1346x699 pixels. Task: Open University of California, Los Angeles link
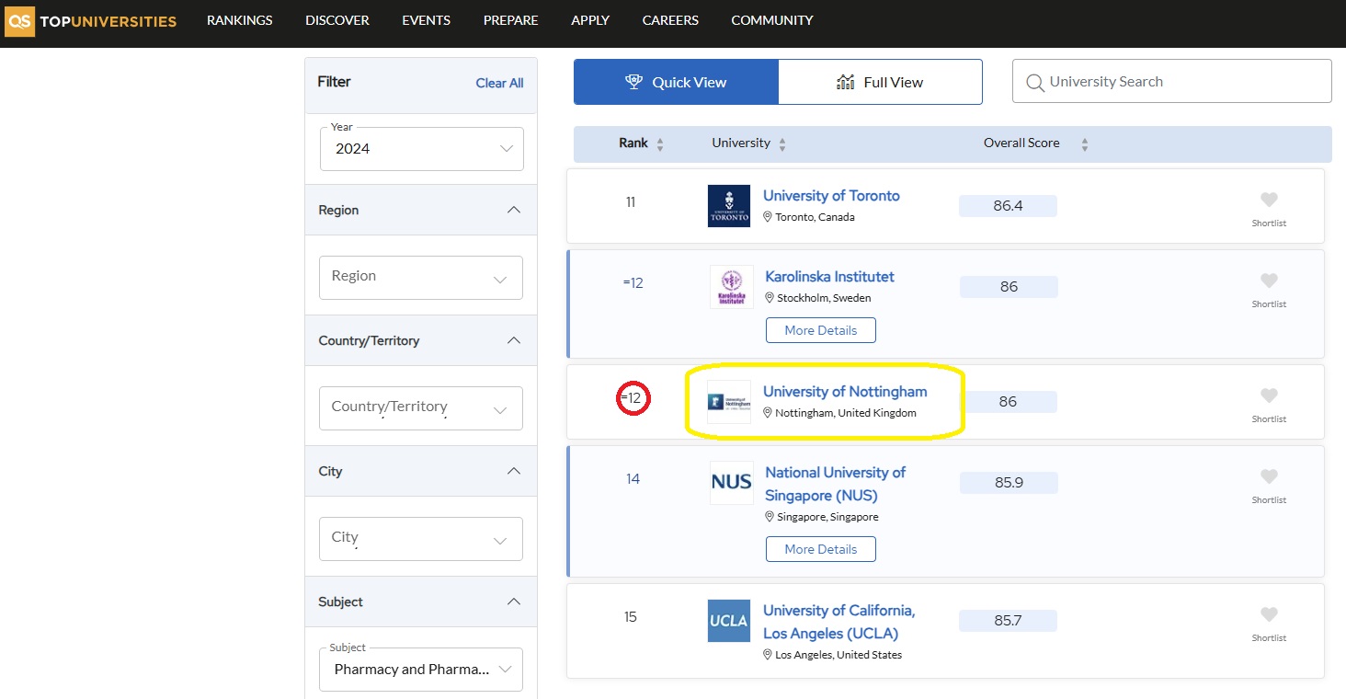coord(838,622)
